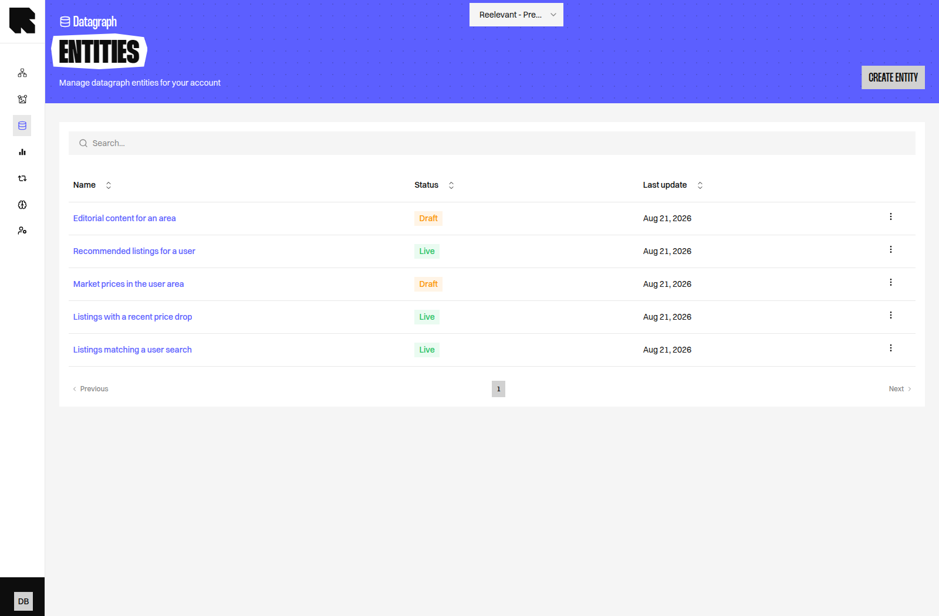Open the image content sidebar icon
This screenshot has height=616, width=939.
pyautogui.click(x=22, y=99)
